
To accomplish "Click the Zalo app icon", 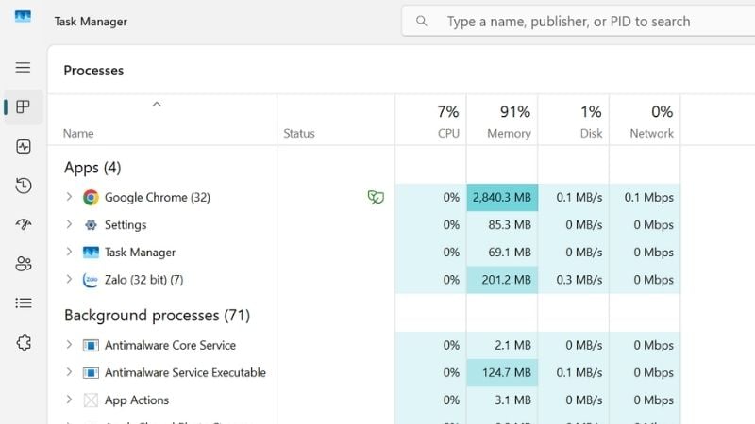I will pyautogui.click(x=91, y=280).
